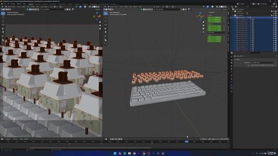Image resolution: width=278 pixels, height=156 pixels.
Task: Click the pan hand icon in right viewport
Action: click(x=203, y=25)
